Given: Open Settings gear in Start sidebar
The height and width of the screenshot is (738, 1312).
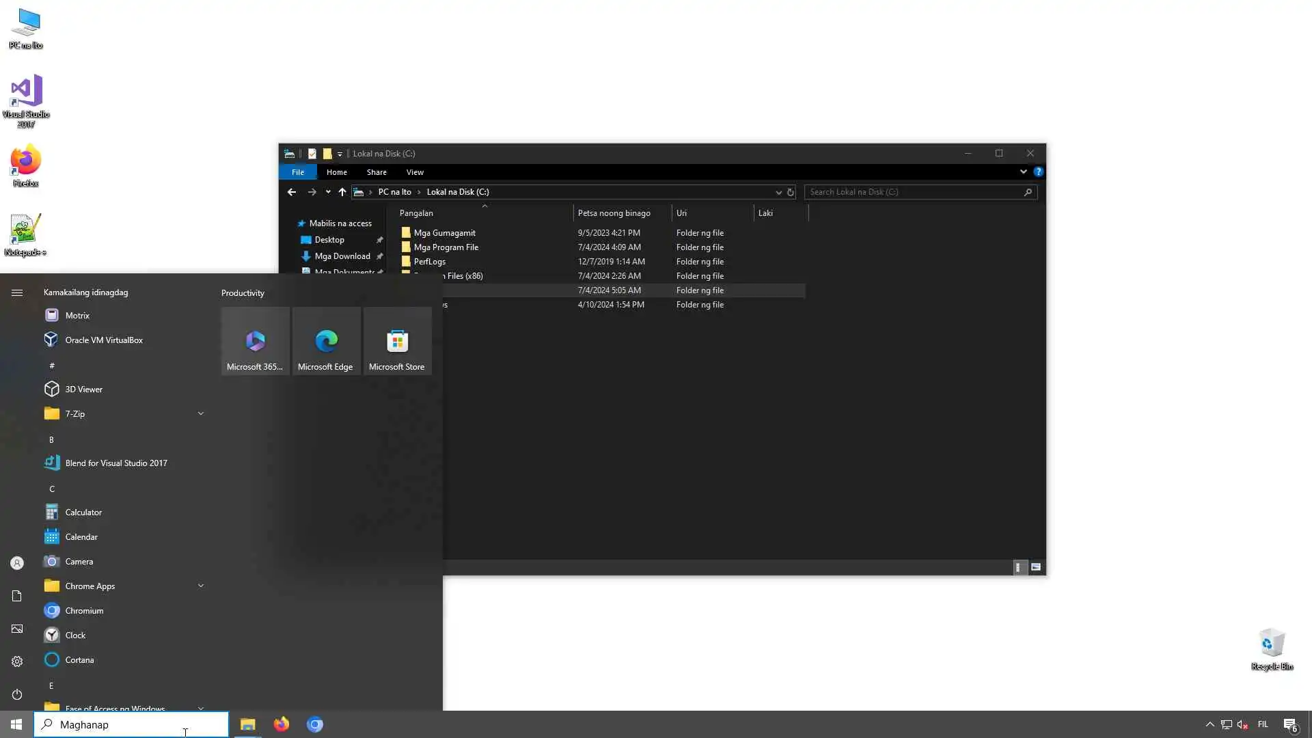Looking at the screenshot, I should tap(17, 661).
